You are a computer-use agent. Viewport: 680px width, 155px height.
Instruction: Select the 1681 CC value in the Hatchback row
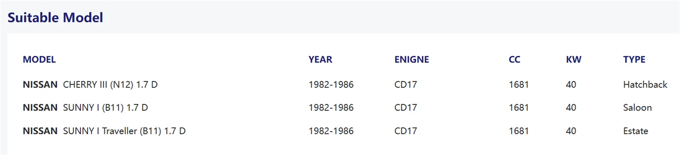coord(518,84)
